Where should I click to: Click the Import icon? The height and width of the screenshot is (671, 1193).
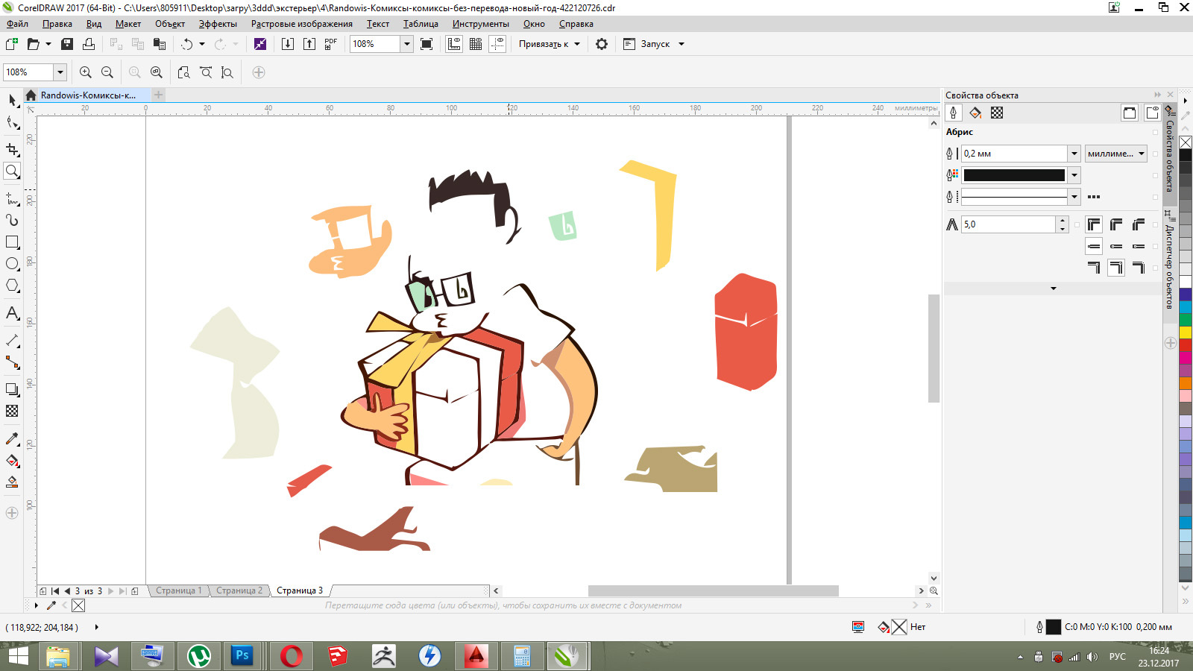pos(288,44)
